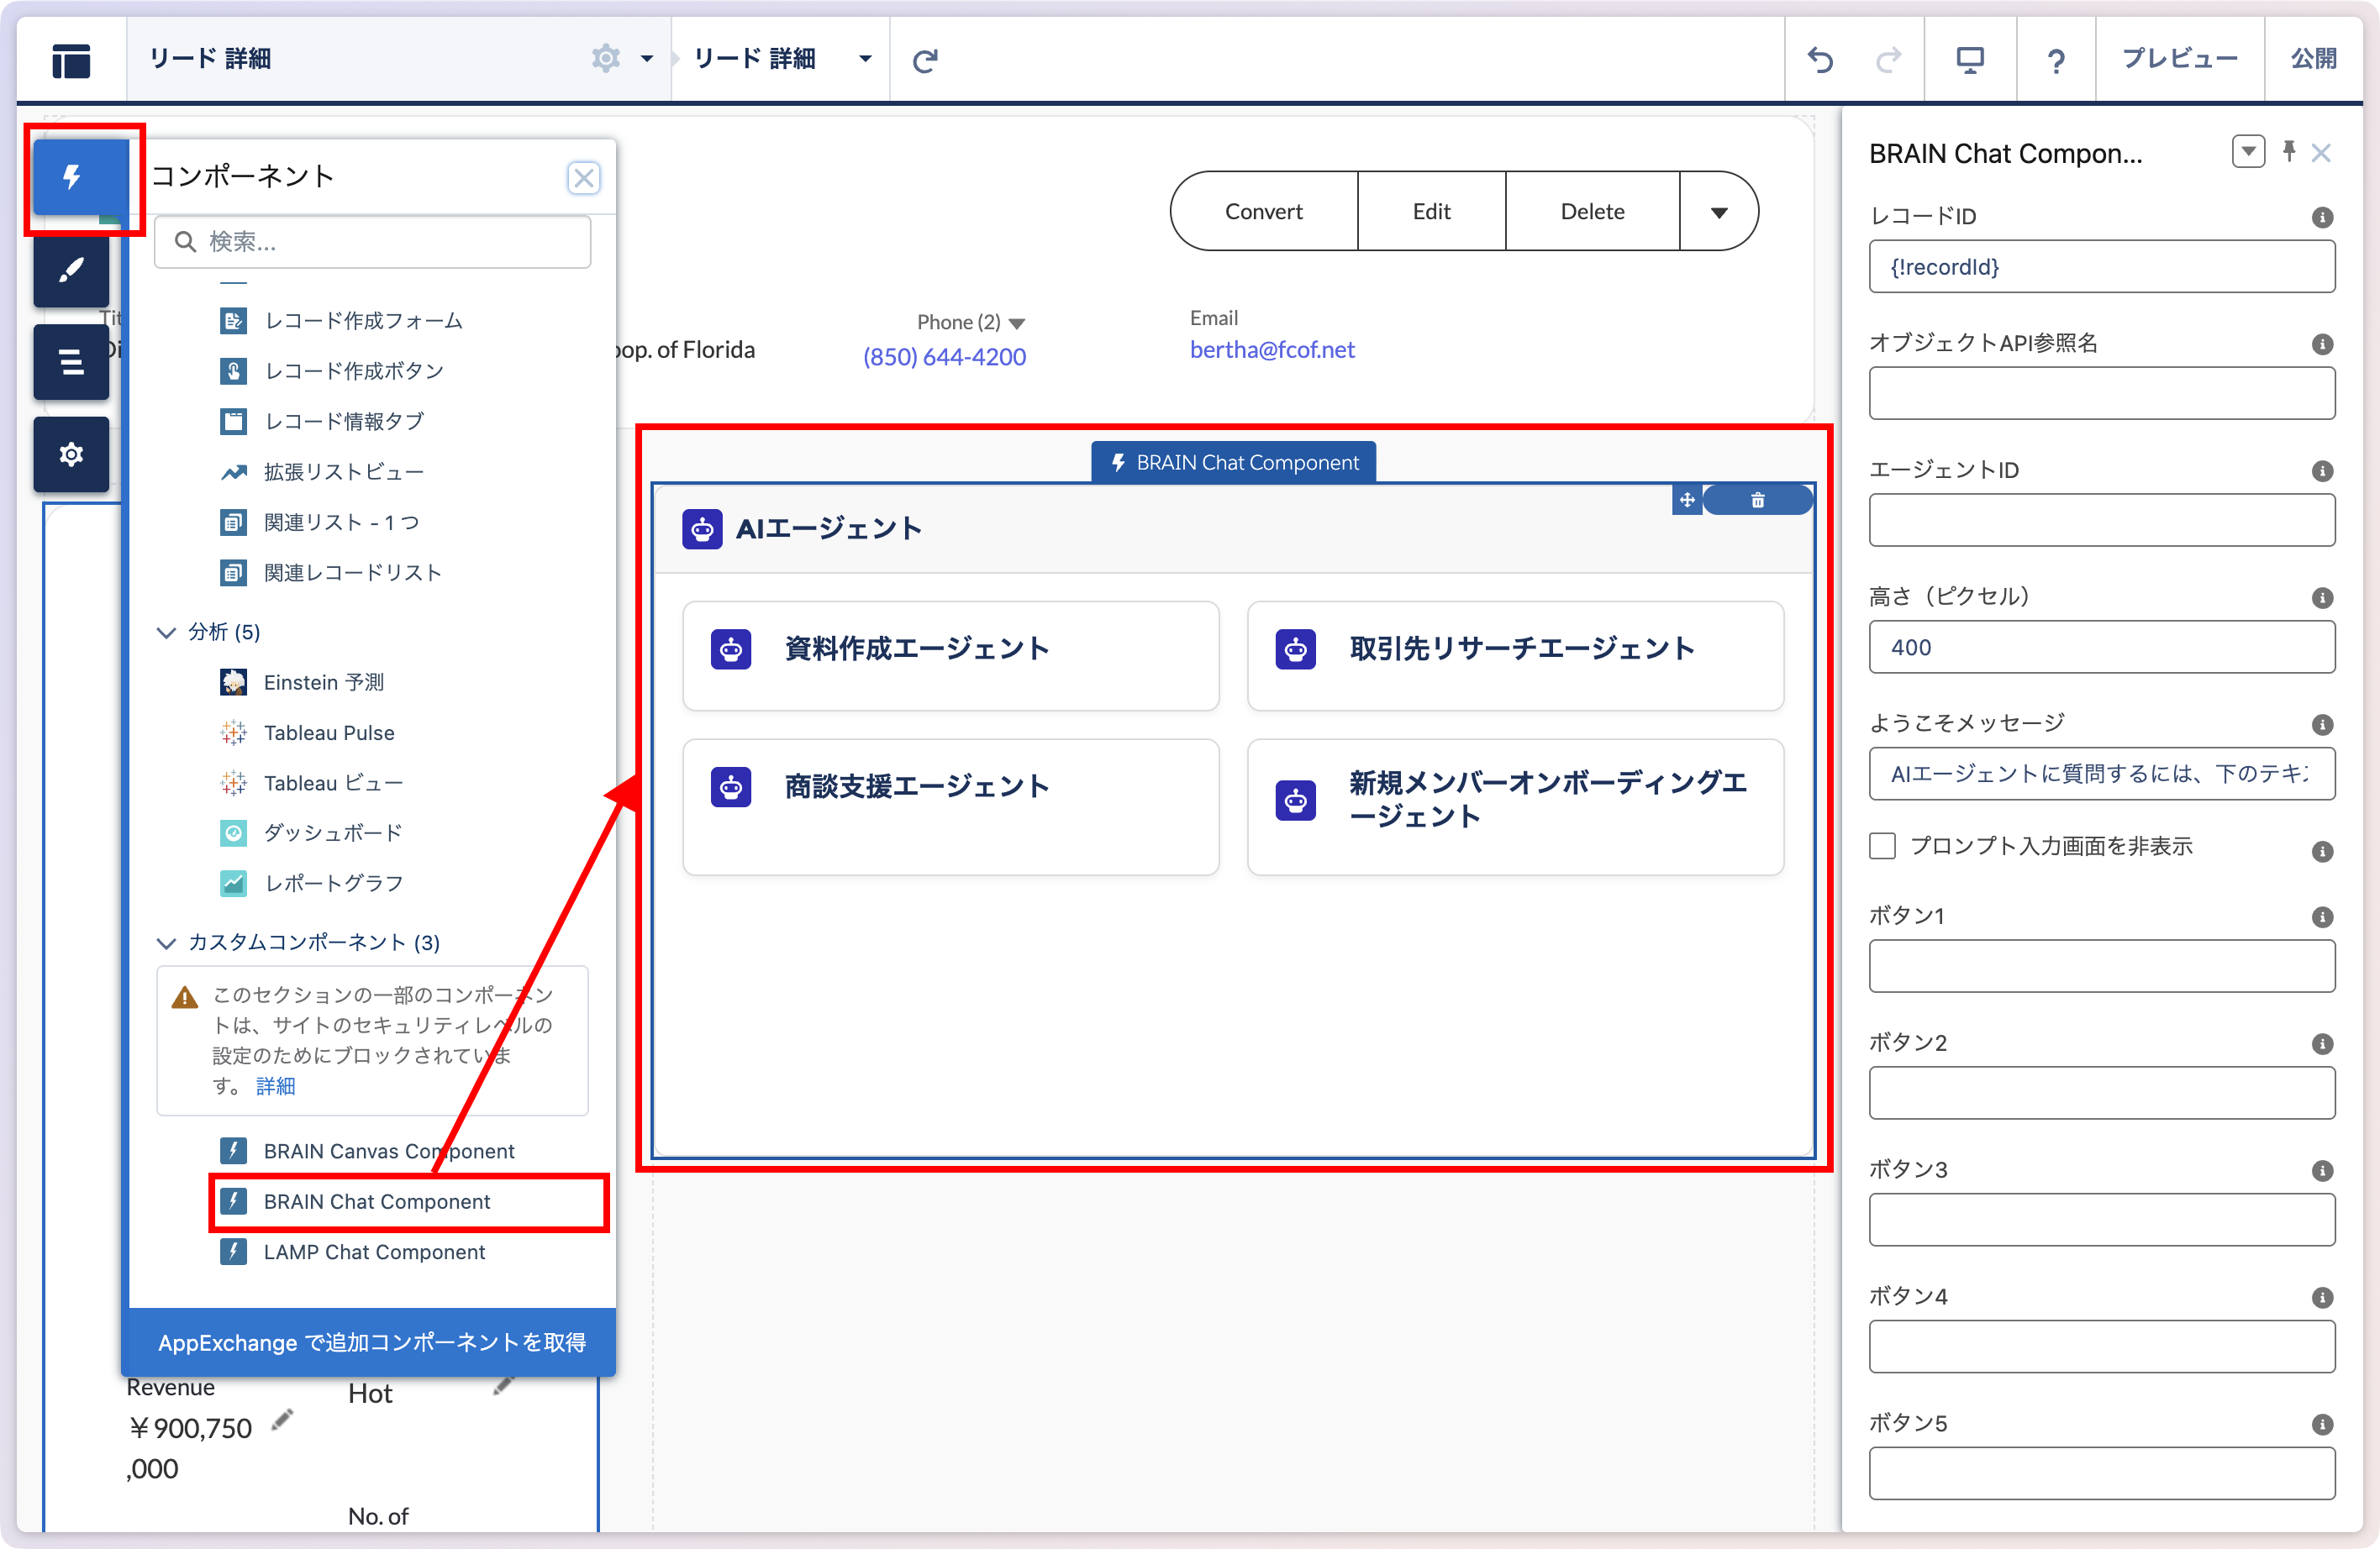Delete BRAIN Chat Component with trash icon

(x=1757, y=500)
